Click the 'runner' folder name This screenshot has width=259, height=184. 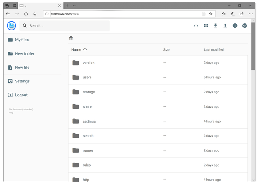88,150
